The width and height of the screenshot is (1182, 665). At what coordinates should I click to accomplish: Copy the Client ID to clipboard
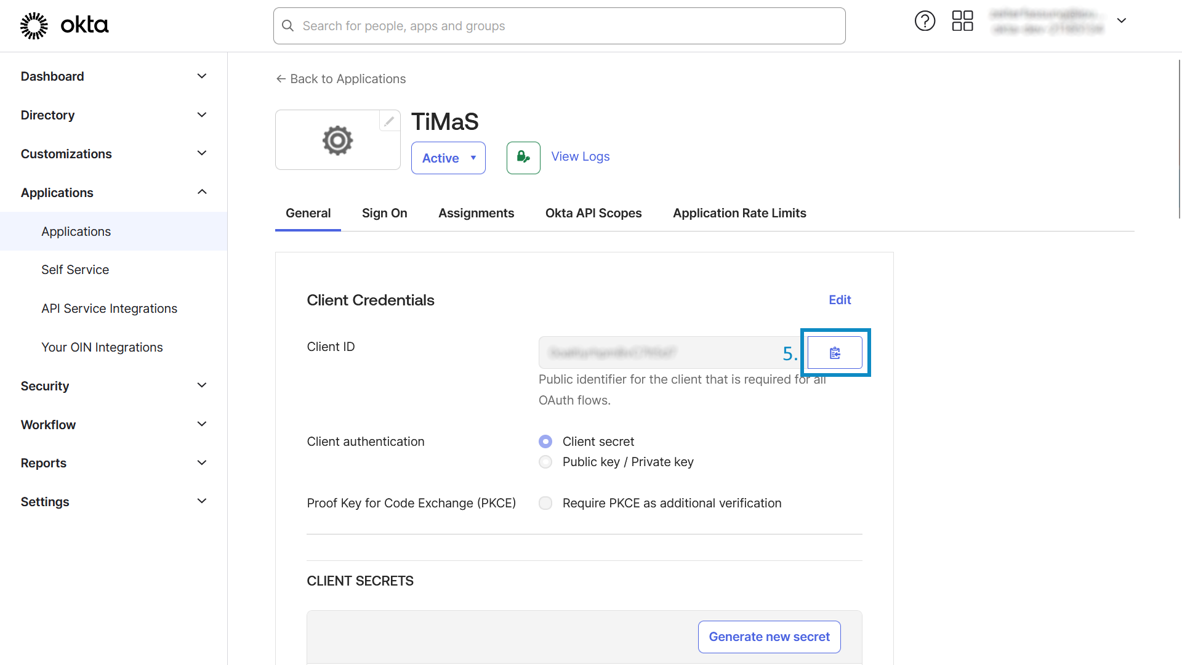835,353
